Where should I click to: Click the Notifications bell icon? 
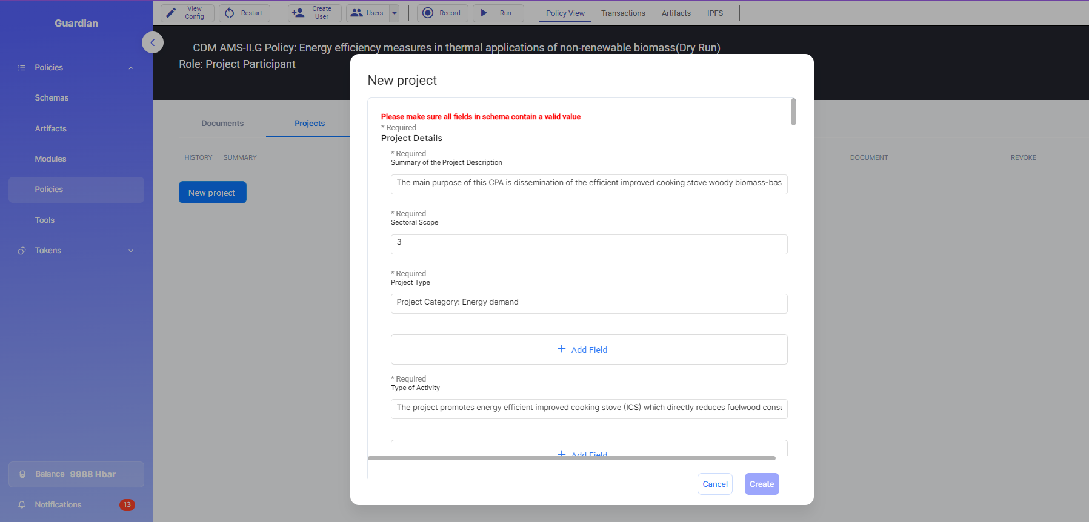point(22,504)
